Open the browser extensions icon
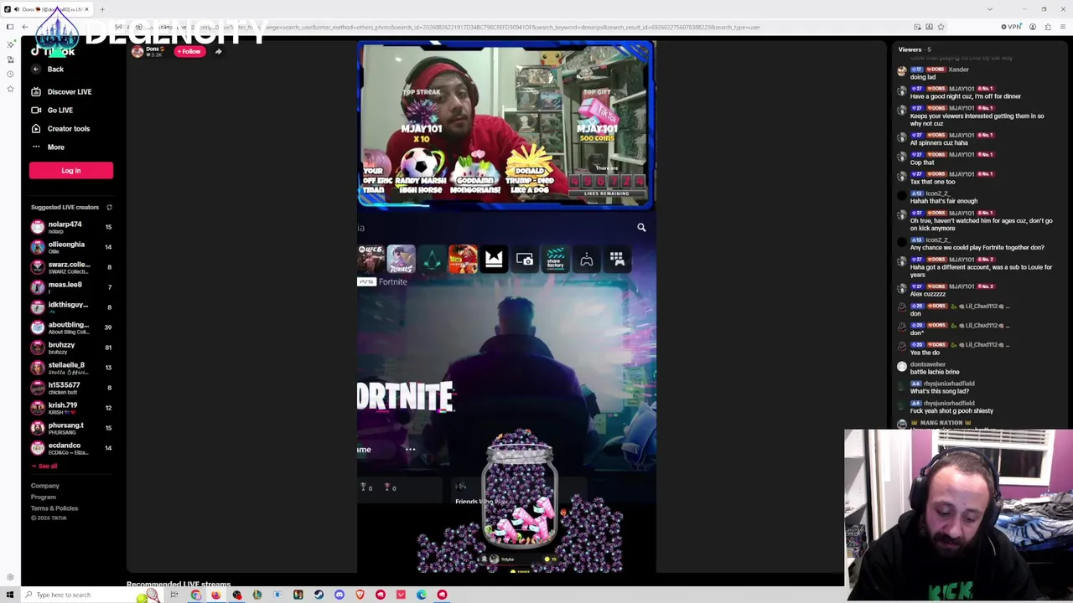Screen dimensions: 1073x603 [x=1048, y=28]
